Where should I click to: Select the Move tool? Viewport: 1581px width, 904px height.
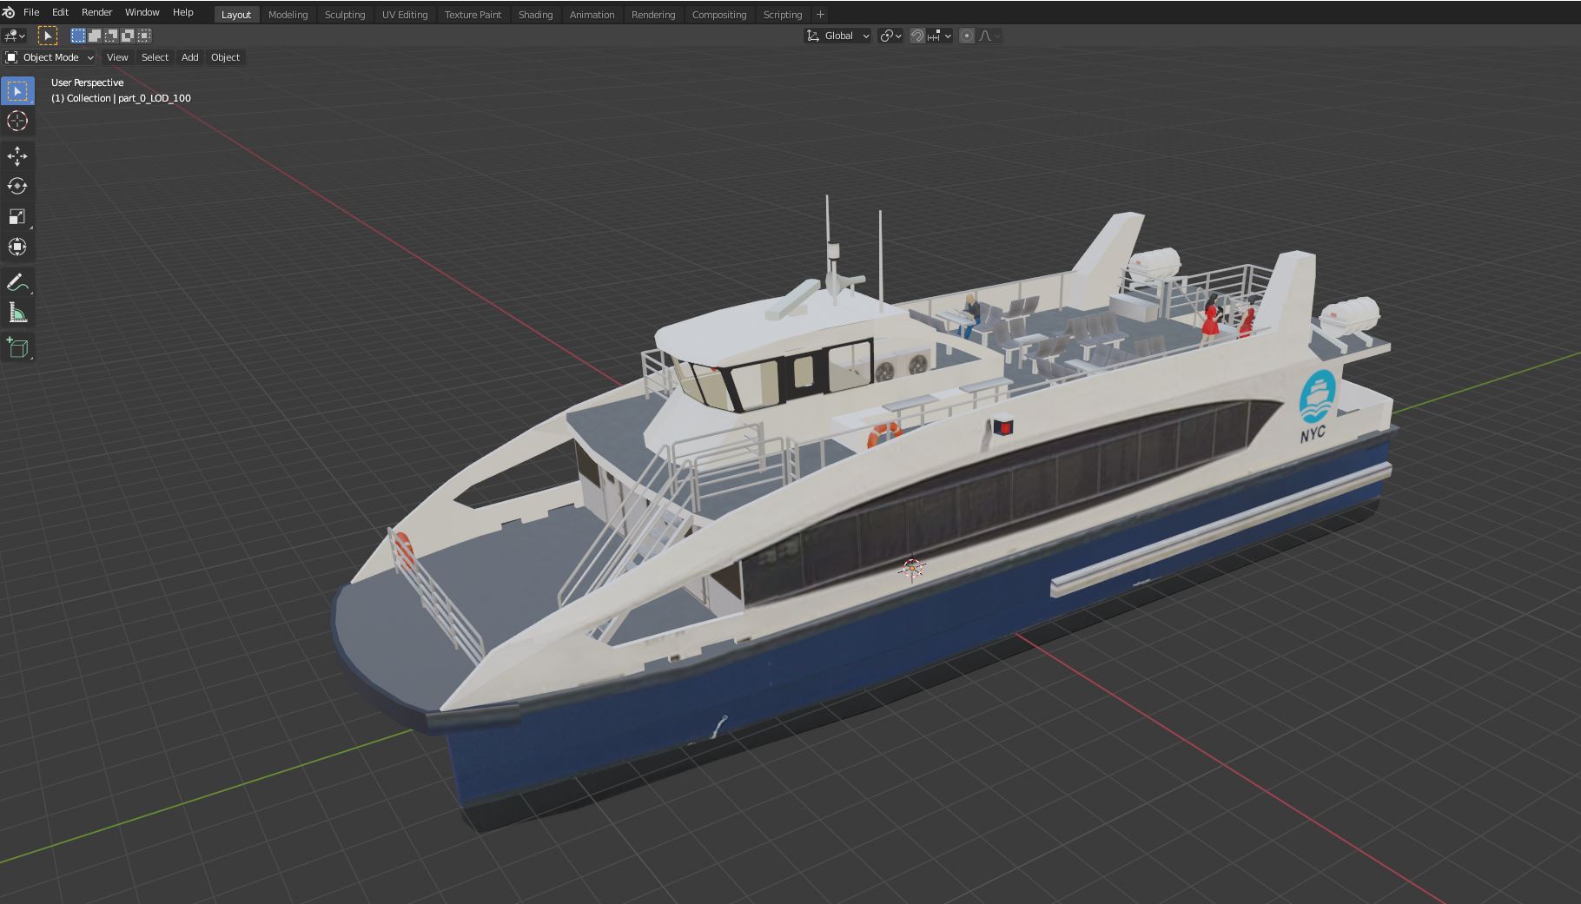[17, 156]
